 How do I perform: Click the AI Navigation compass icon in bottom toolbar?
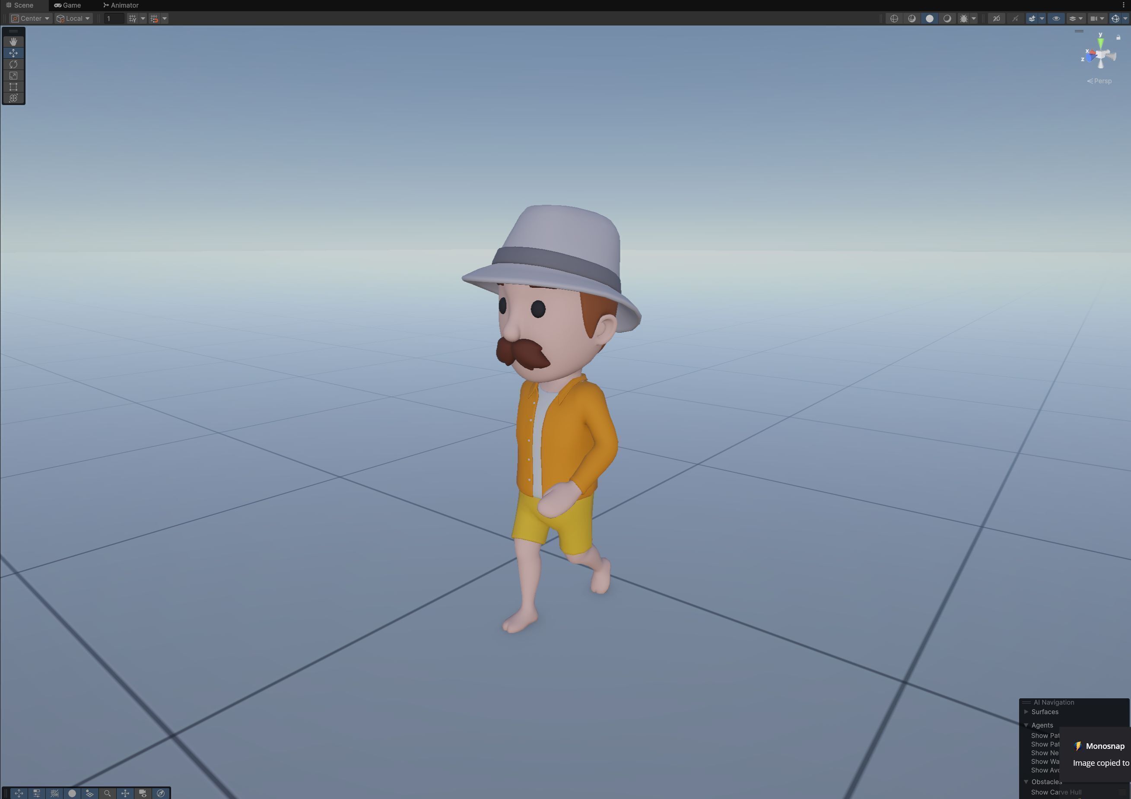point(161,793)
